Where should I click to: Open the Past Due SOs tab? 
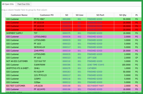coord(23,4)
